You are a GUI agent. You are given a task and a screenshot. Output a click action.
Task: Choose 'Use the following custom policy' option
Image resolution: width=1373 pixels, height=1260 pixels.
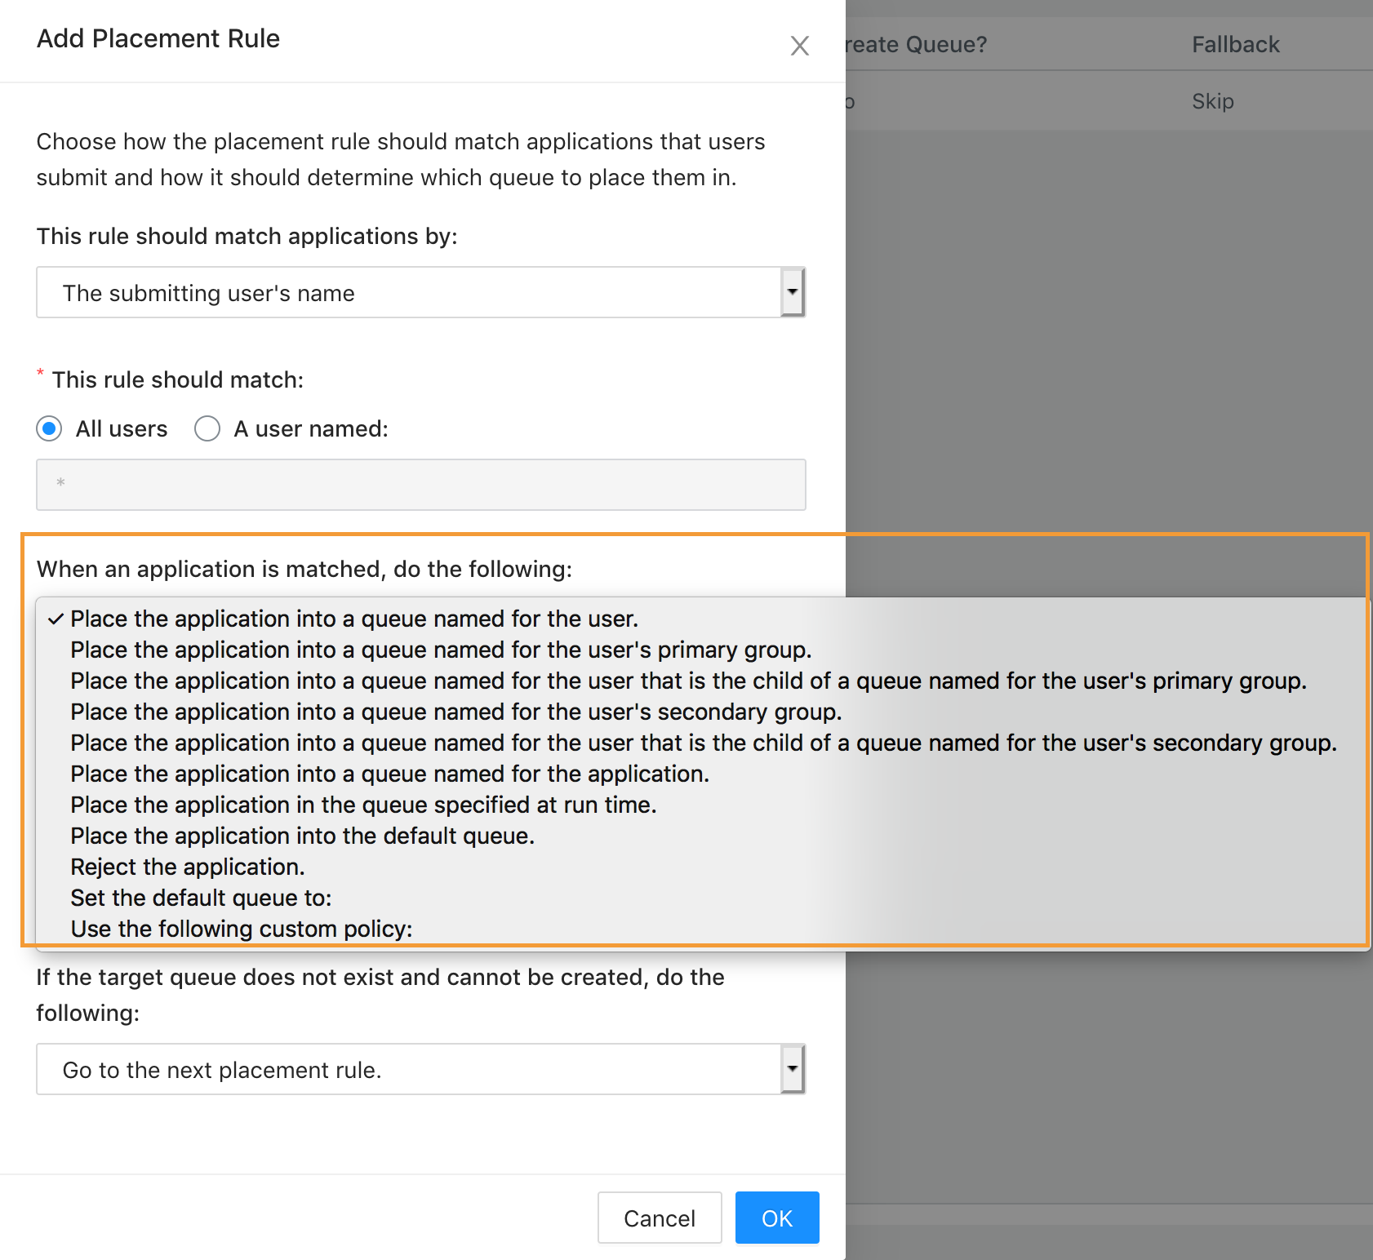coord(242,929)
